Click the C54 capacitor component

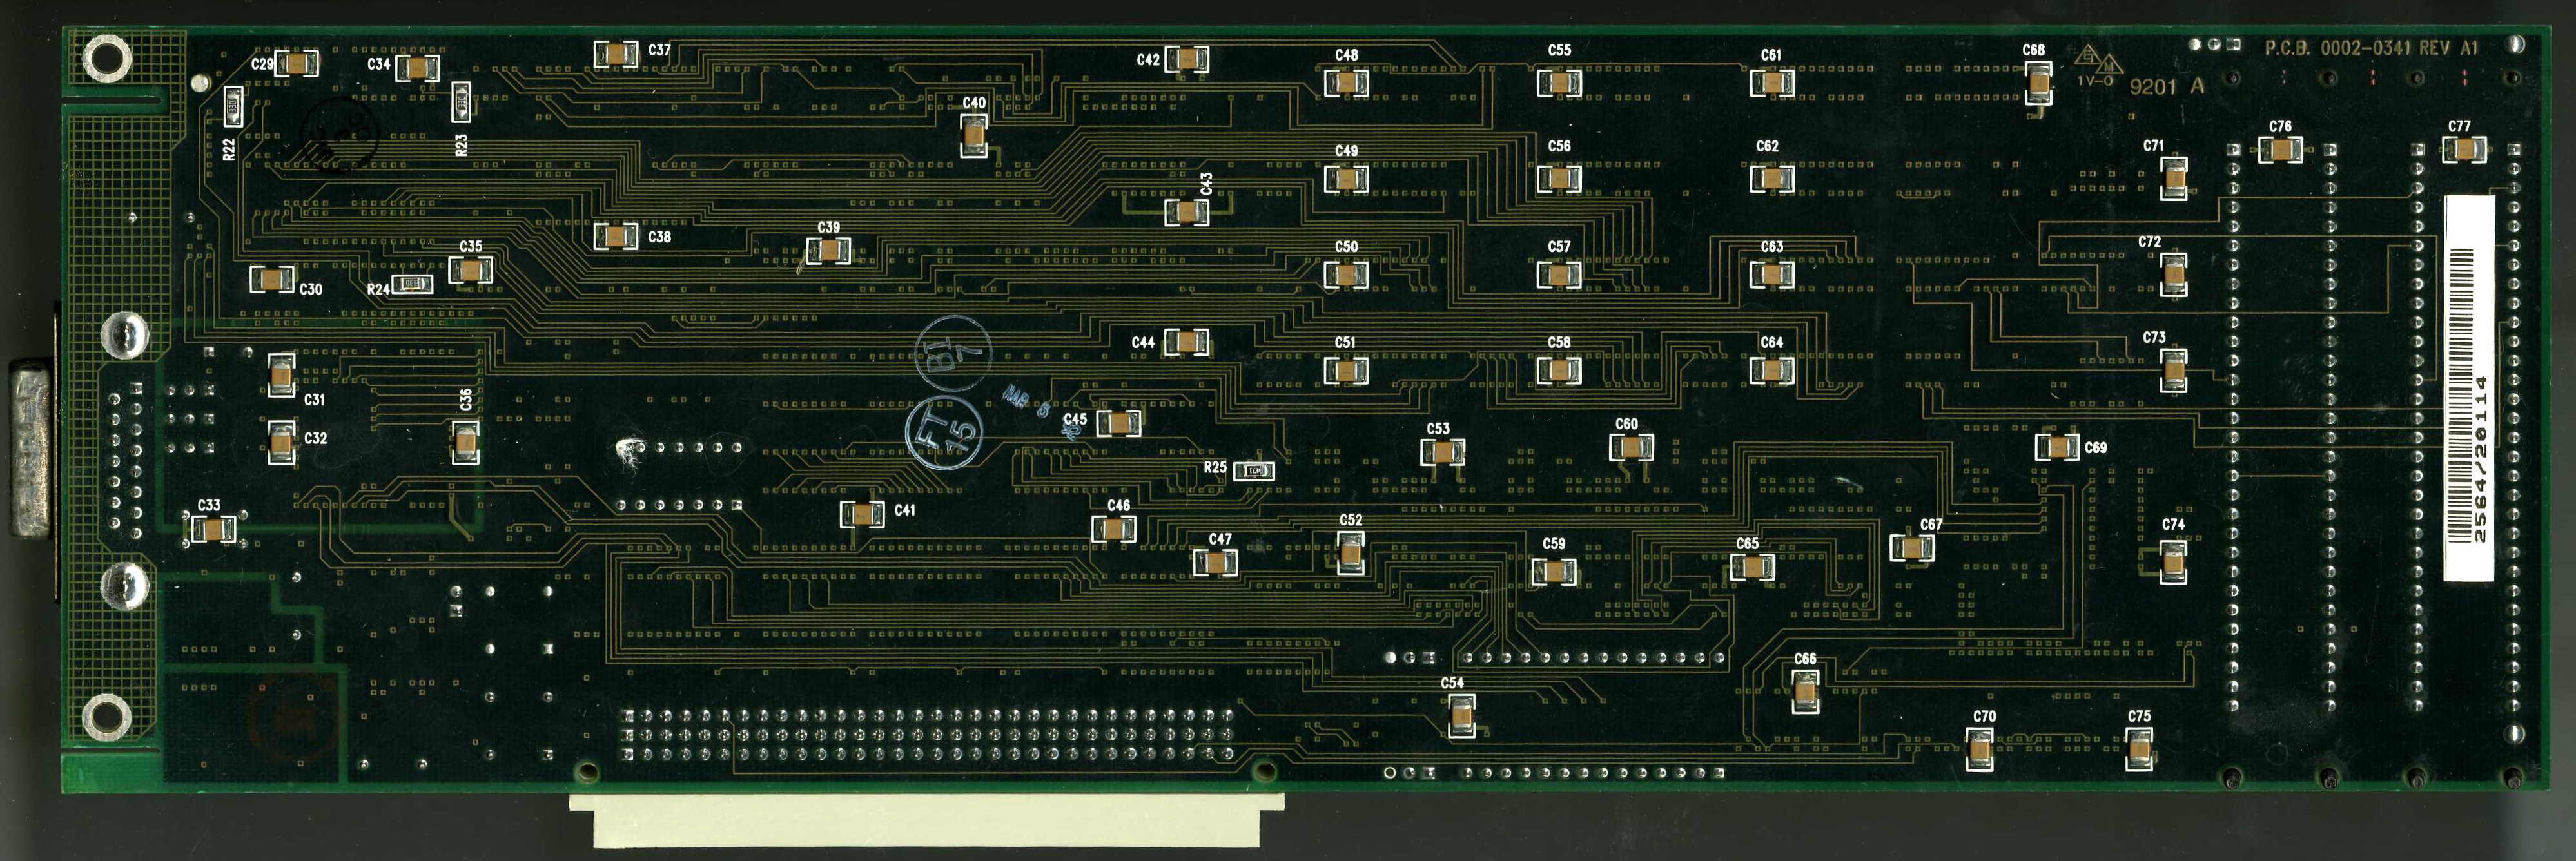coord(1461,714)
